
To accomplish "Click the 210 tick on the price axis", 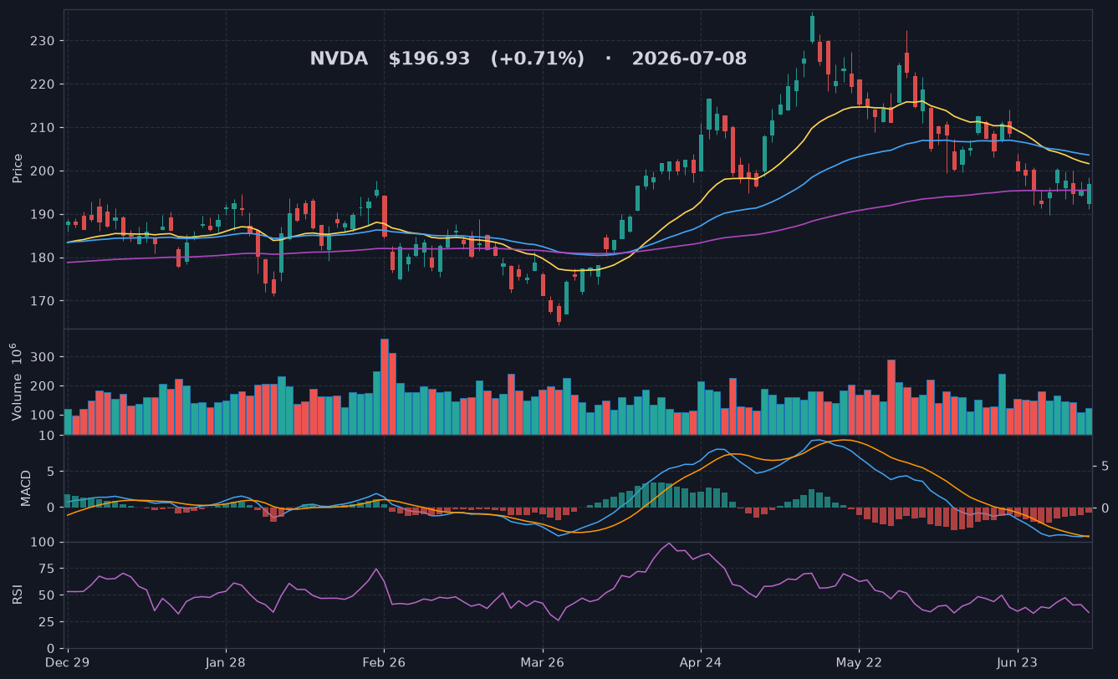I will [x=42, y=128].
